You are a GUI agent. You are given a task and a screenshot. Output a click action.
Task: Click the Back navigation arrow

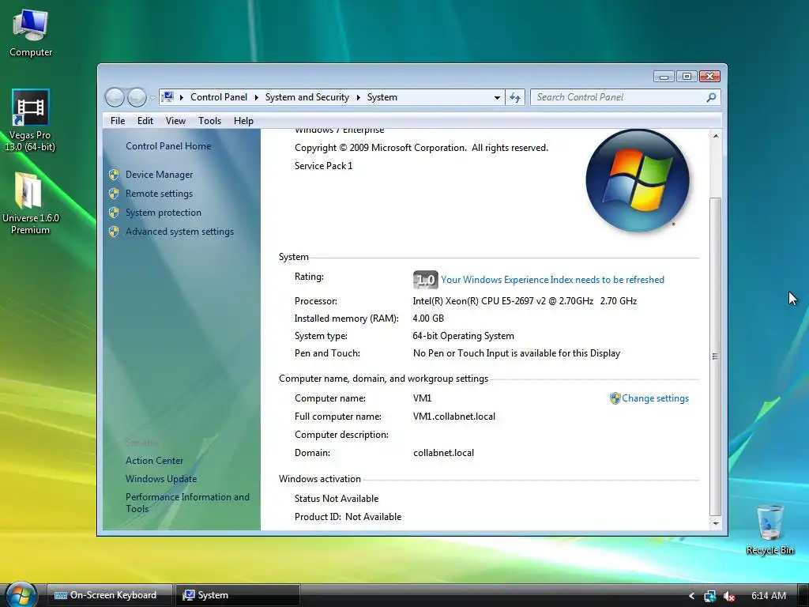[x=115, y=97]
